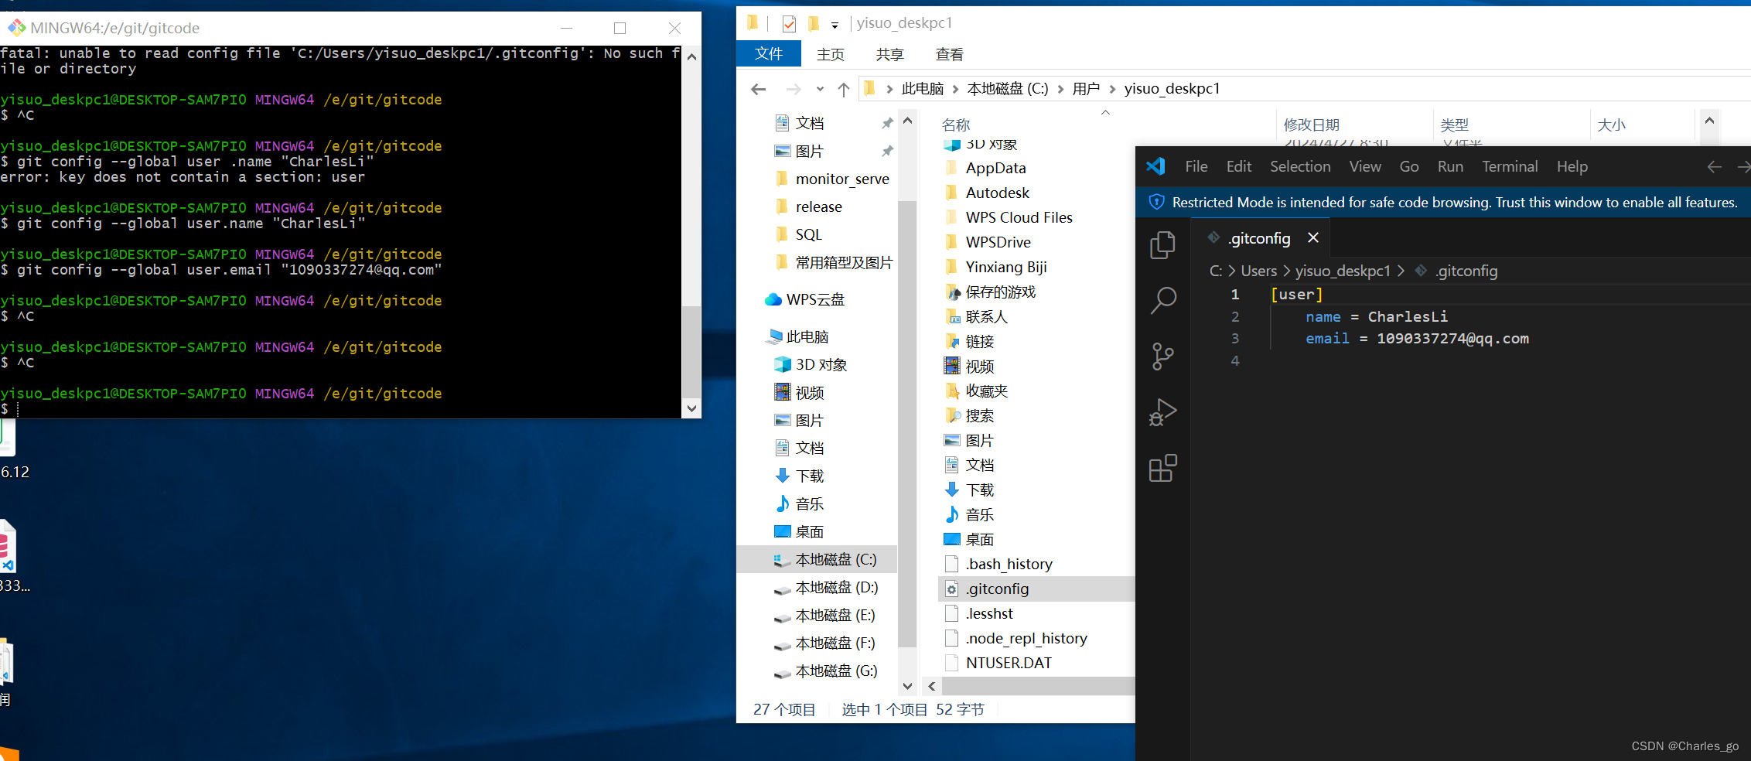Open Explorer recent locations dropdown

coord(820,89)
